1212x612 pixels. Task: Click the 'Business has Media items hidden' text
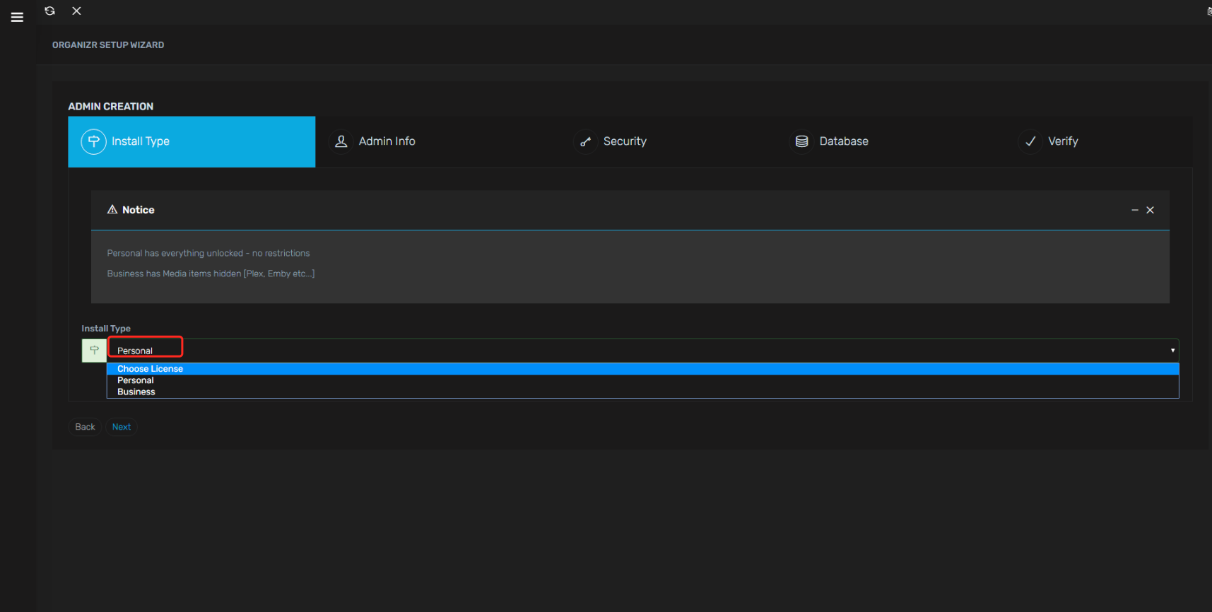tap(211, 273)
